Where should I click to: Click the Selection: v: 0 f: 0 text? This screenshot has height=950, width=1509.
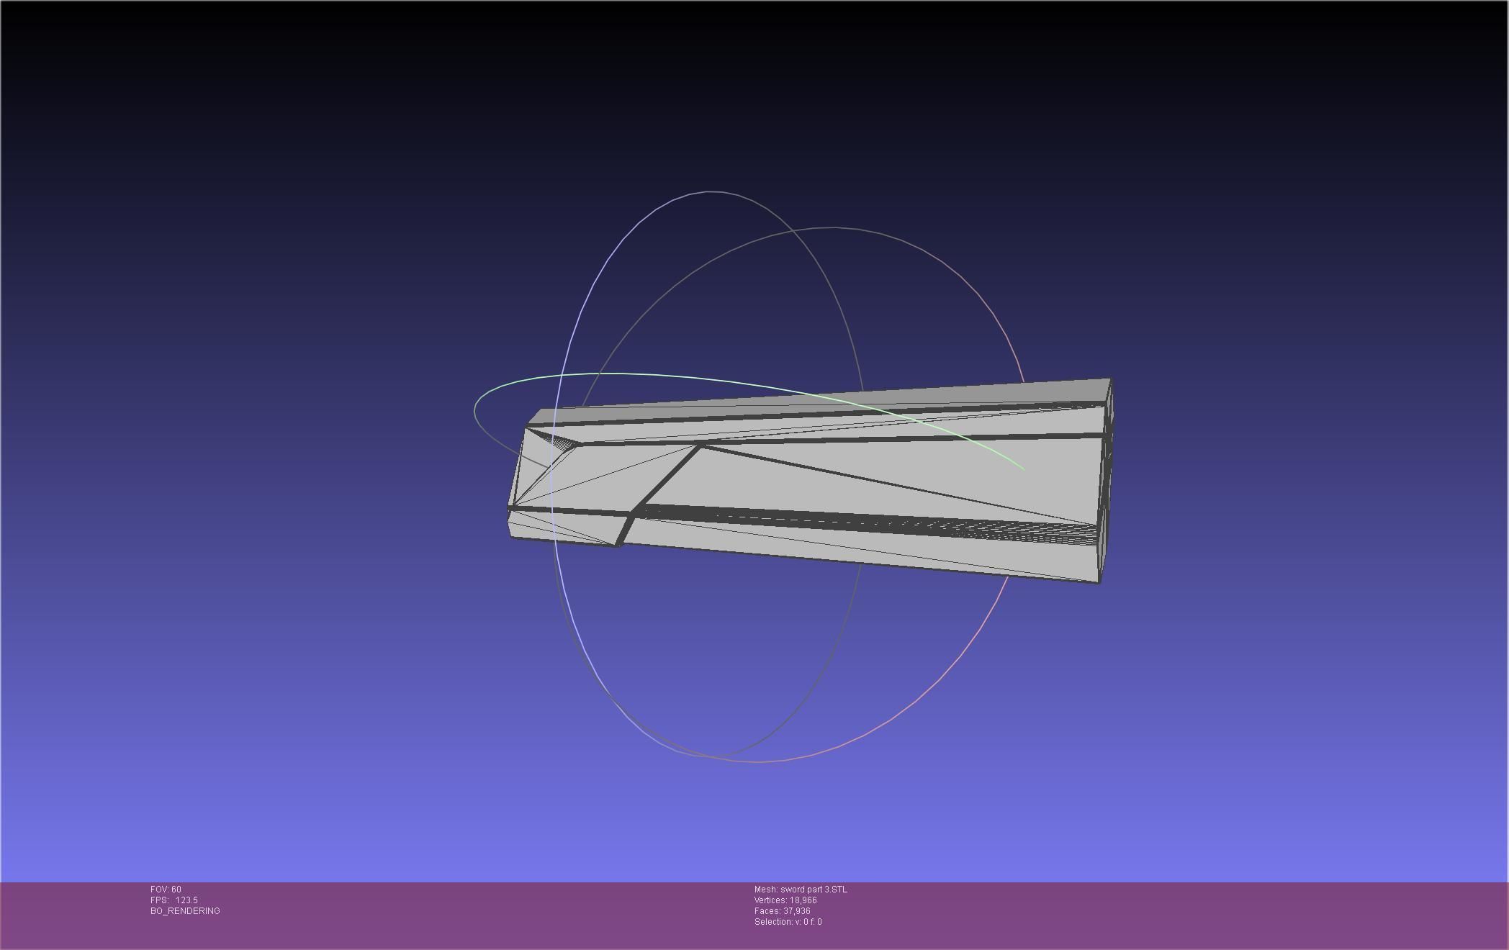(x=788, y=922)
